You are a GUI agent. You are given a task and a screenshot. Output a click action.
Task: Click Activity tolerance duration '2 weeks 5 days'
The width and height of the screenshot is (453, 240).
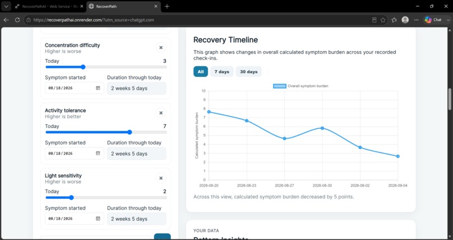[137, 153]
